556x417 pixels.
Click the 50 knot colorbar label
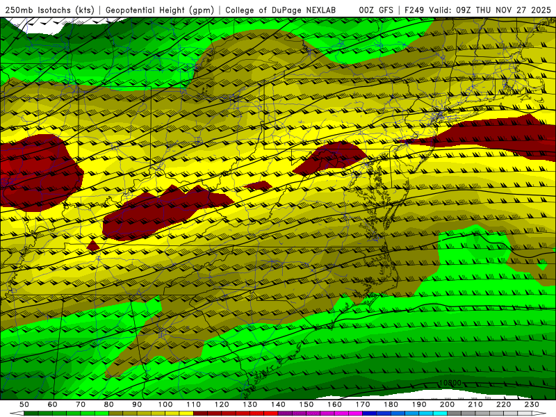tap(24, 404)
